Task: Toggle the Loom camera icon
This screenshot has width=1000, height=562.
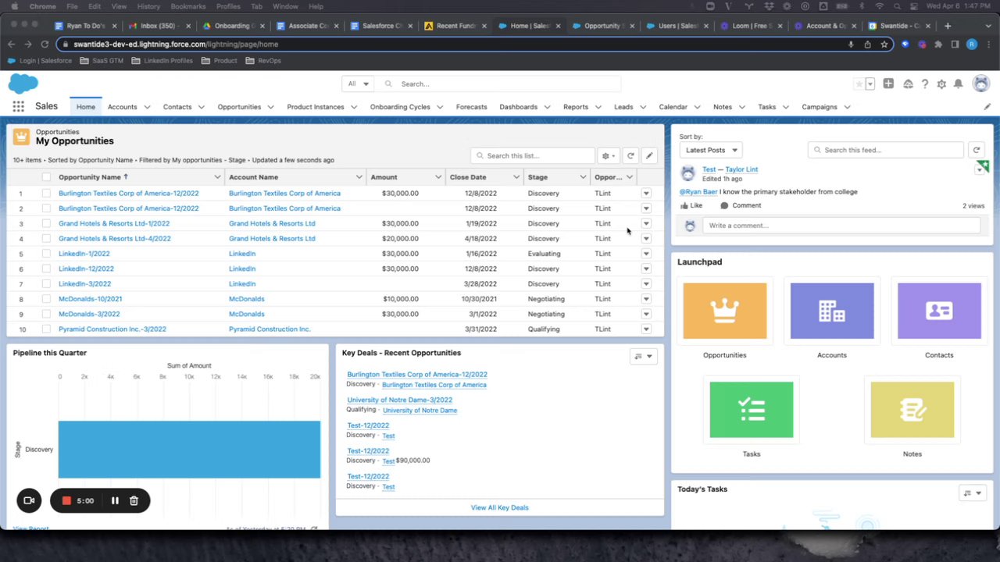Action: [29, 501]
